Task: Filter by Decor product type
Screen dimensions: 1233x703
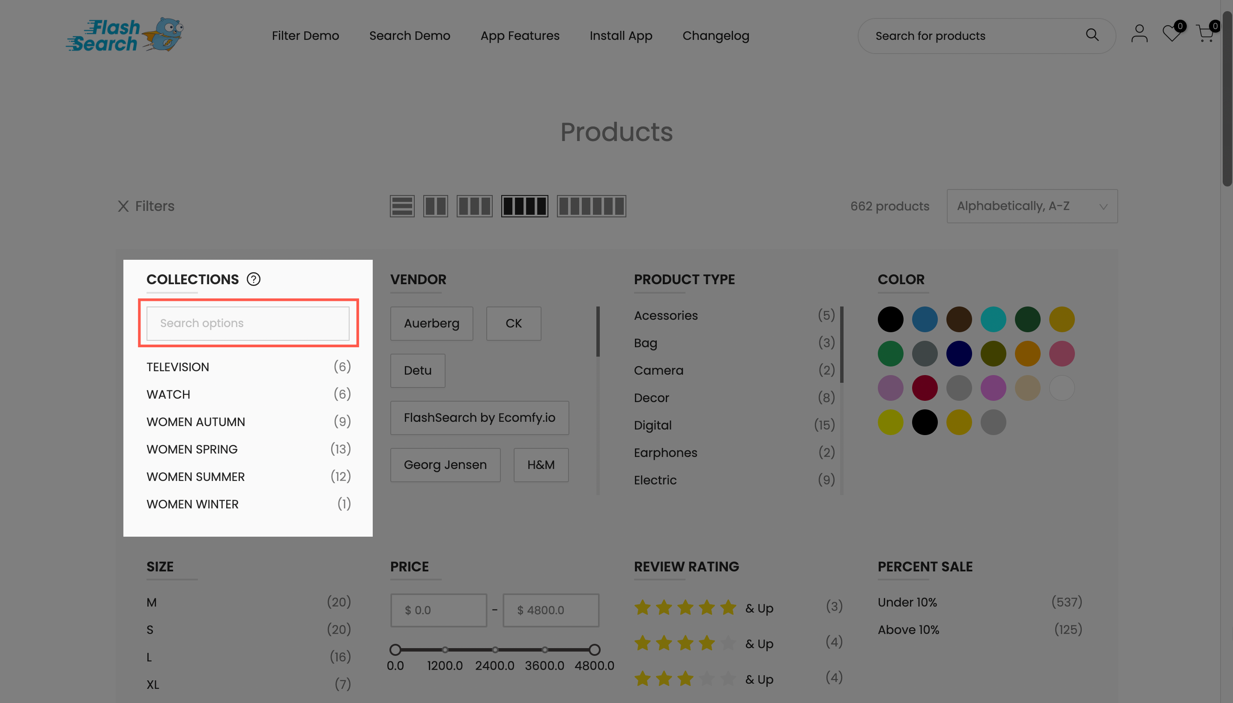Action: tap(734, 398)
